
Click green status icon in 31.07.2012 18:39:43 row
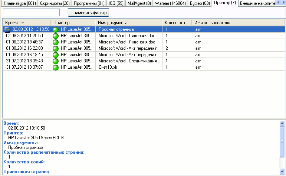(x=56, y=61)
